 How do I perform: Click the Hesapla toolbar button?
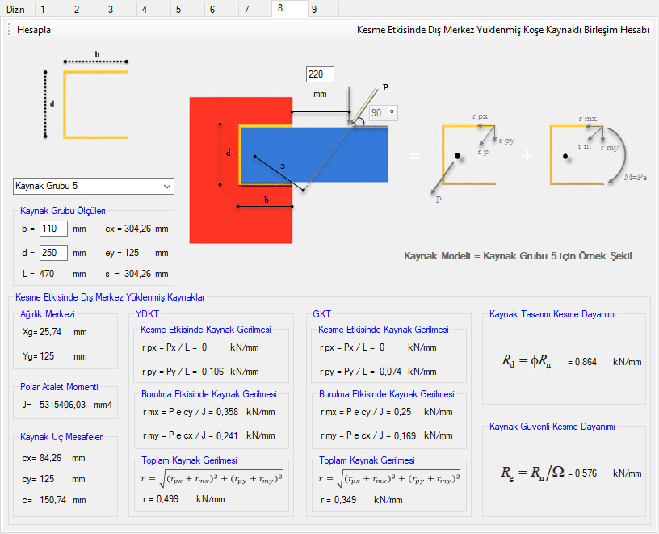(34, 30)
